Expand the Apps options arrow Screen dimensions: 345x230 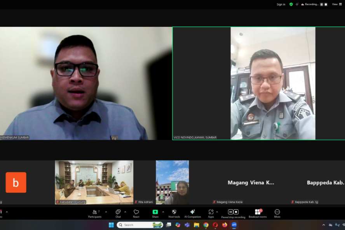click(x=217, y=212)
